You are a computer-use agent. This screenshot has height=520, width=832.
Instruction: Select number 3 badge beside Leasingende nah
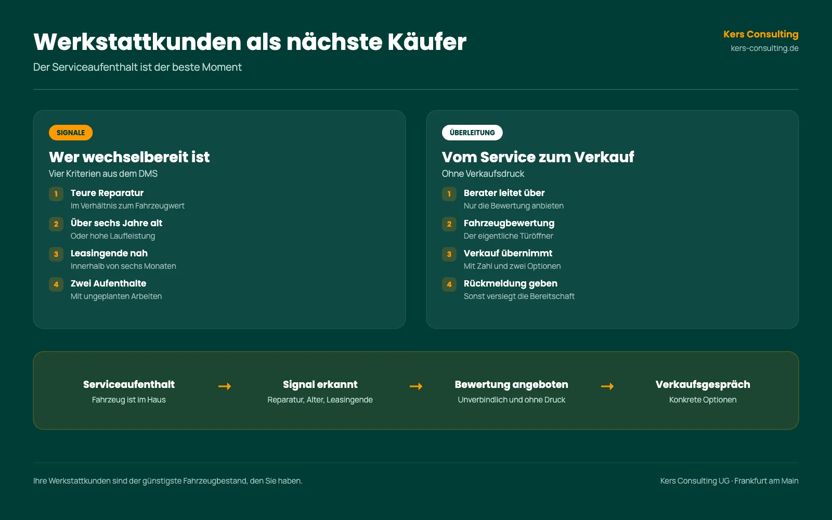point(56,254)
